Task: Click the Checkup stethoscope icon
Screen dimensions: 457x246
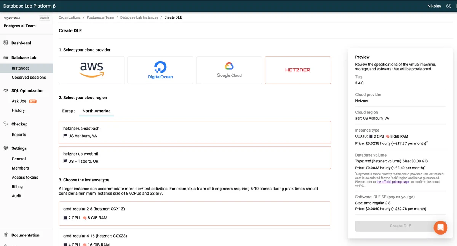Action: pyautogui.click(x=6, y=124)
